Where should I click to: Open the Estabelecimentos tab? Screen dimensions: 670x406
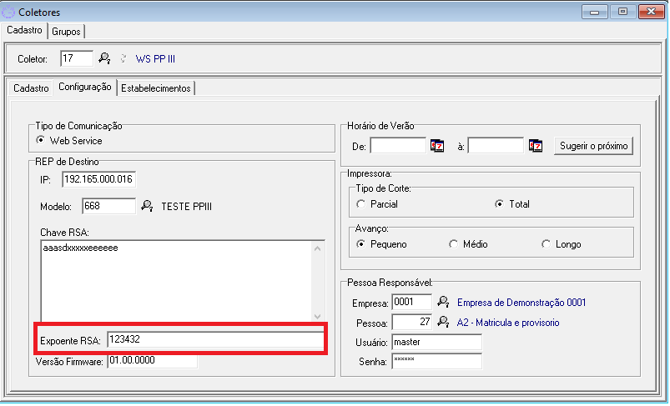[156, 88]
